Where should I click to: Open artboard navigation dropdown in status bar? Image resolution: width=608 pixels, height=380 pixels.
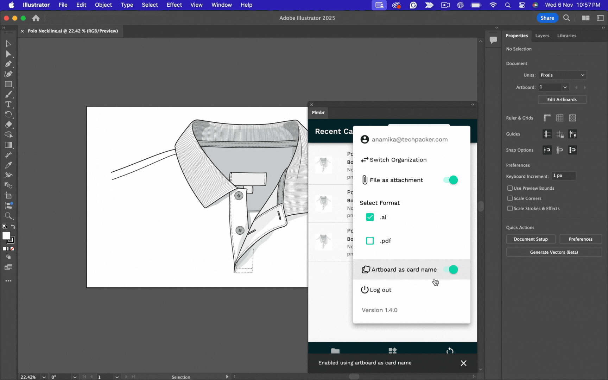point(117,377)
